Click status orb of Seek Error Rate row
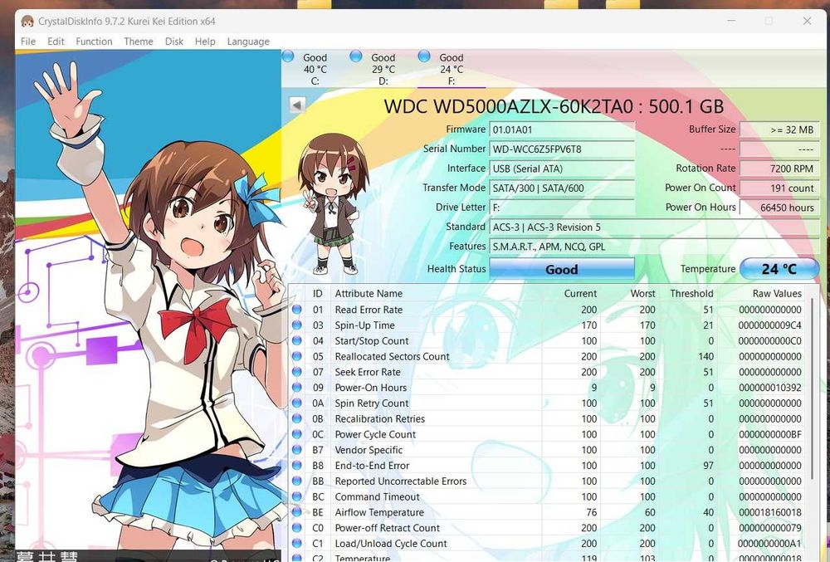Screen dimensions: 830x562 (296, 372)
